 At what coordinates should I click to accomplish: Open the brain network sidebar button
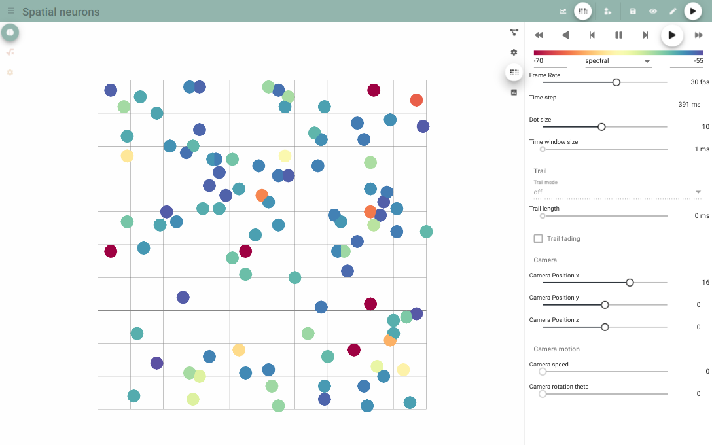click(10, 32)
